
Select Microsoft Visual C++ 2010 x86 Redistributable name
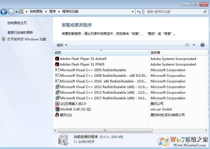(103, 81)
